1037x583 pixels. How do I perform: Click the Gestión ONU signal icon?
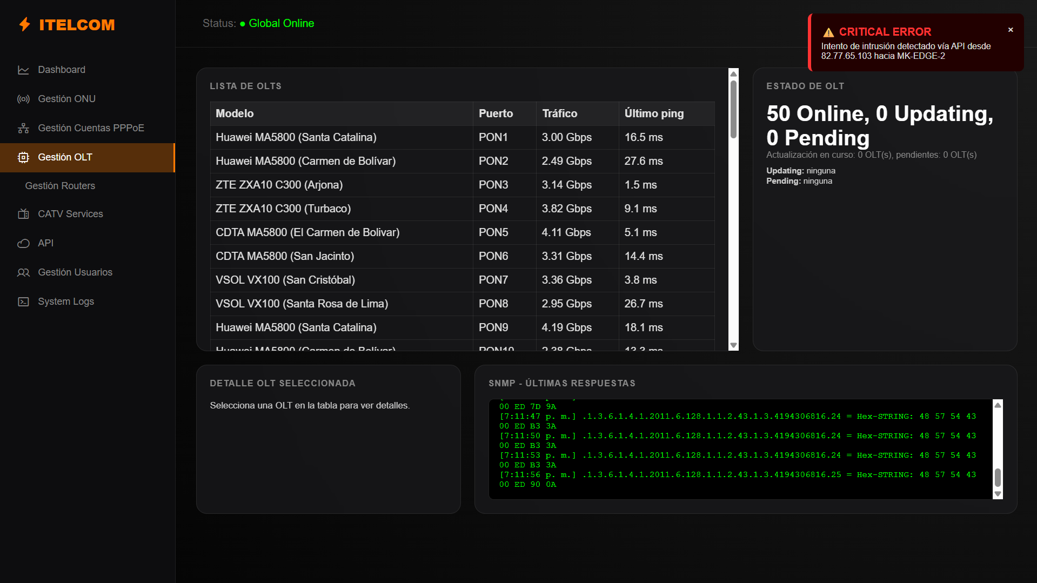[23, 99]
